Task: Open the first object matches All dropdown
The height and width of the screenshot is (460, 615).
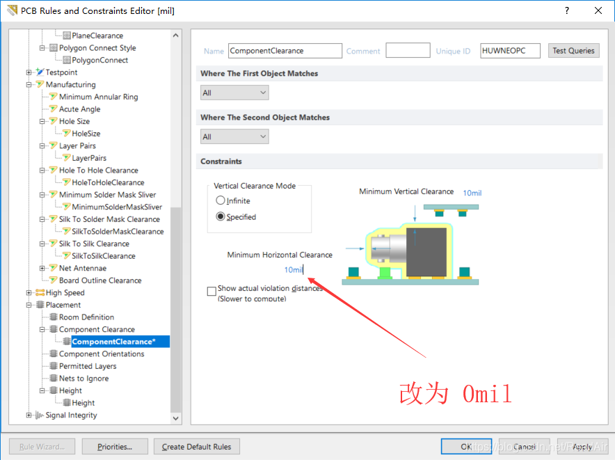Action: tap(234, 93)
